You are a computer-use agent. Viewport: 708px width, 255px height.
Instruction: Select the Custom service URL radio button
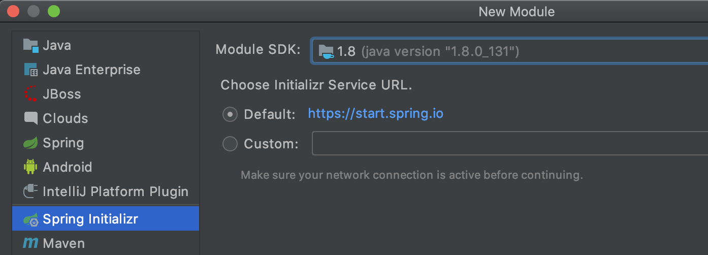pyautogui.click(x=230, y=144)
